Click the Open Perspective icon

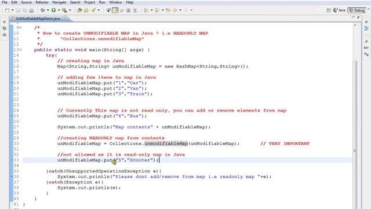point(329,10)
